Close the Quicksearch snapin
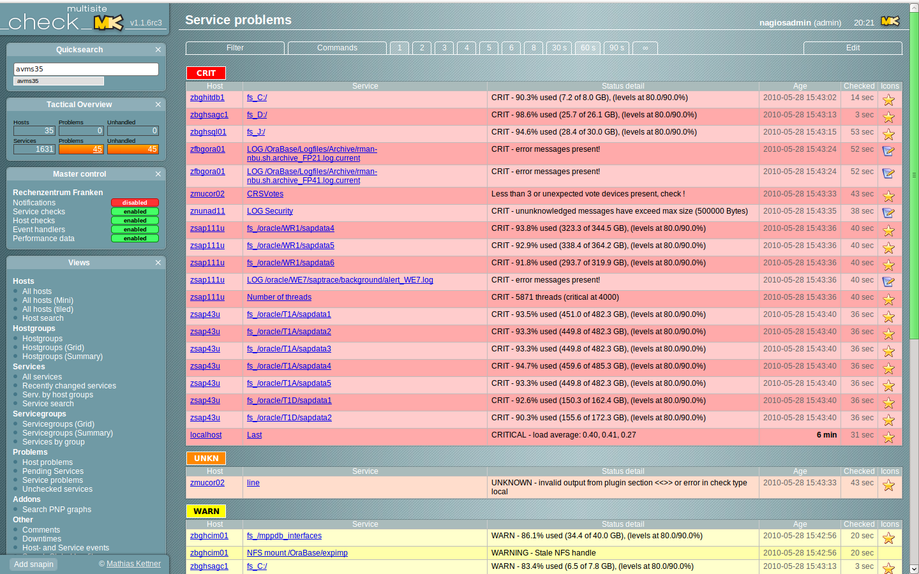 [158, 49]
